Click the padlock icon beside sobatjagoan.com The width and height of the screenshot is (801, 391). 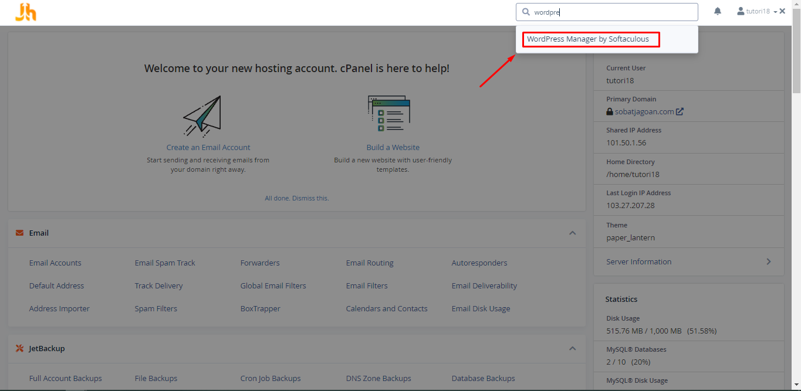tap(610, 111)
